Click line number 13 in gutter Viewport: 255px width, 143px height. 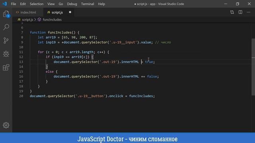[x=21, y=62]
